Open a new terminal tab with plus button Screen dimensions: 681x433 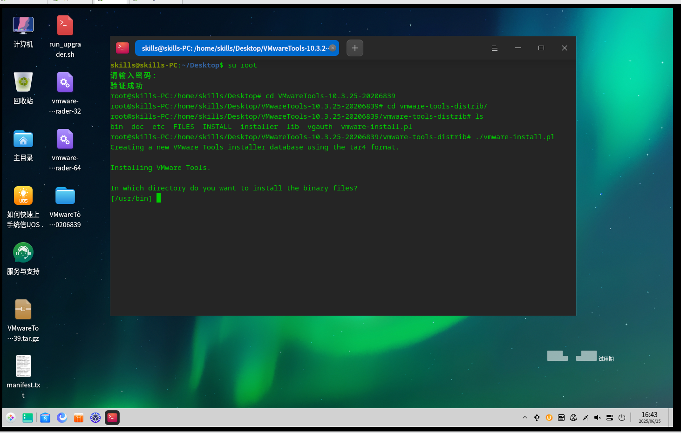point(354,48)
